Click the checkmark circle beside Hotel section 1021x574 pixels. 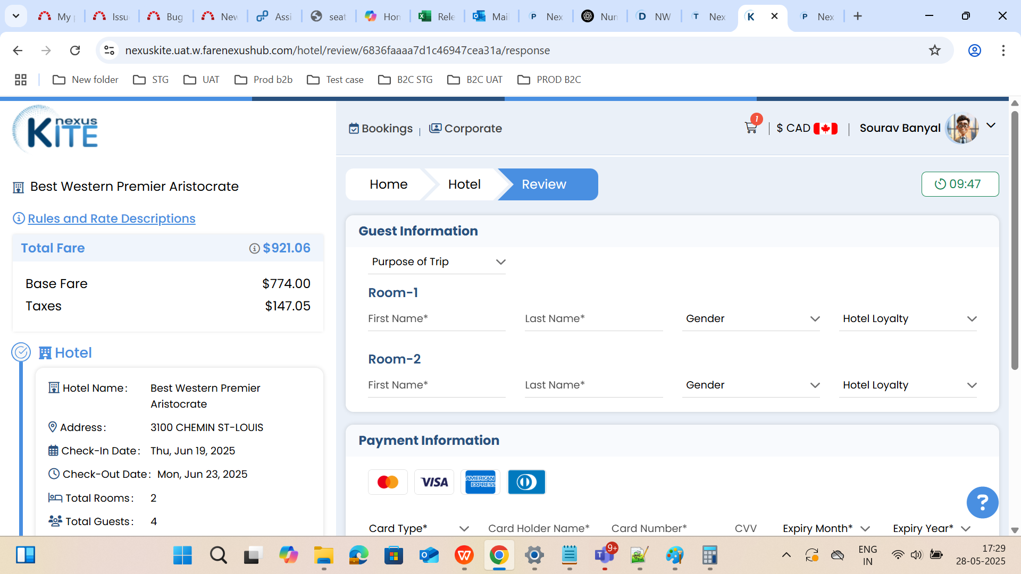(21, 352)
